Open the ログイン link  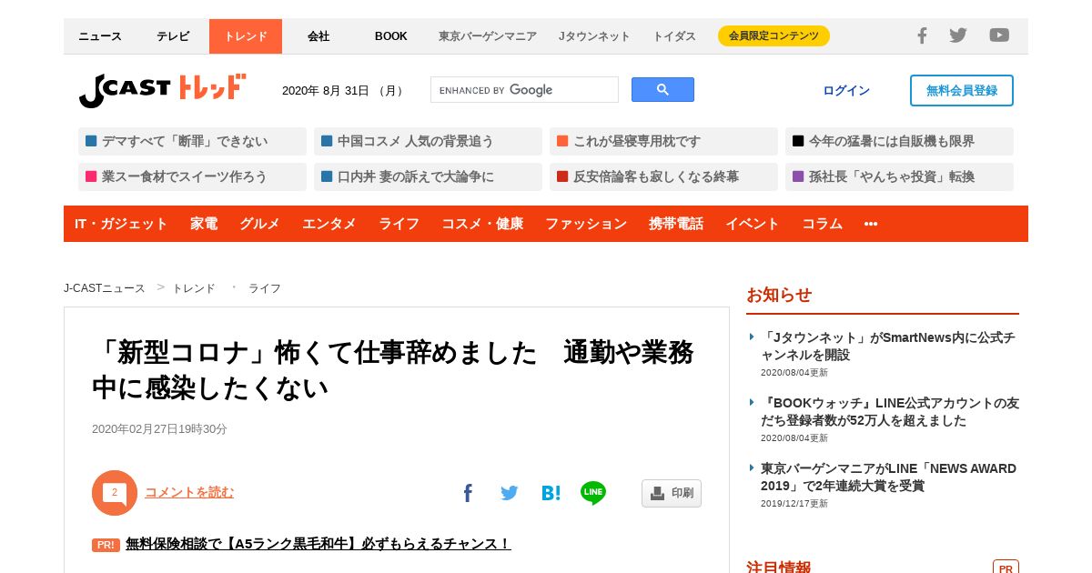846,90
